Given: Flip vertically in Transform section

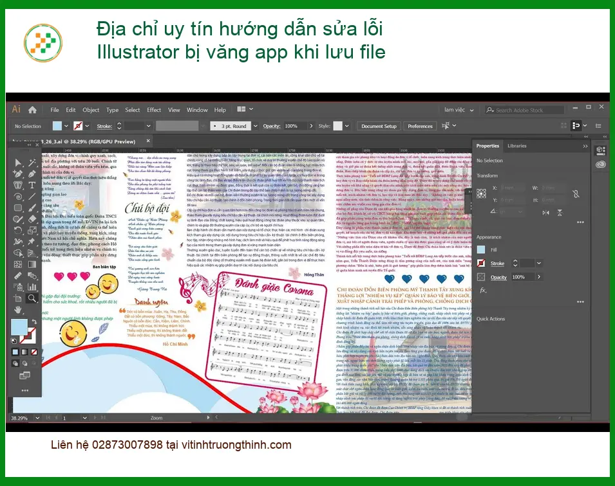Looking at the screenshot, I should [x=560, y=213].
